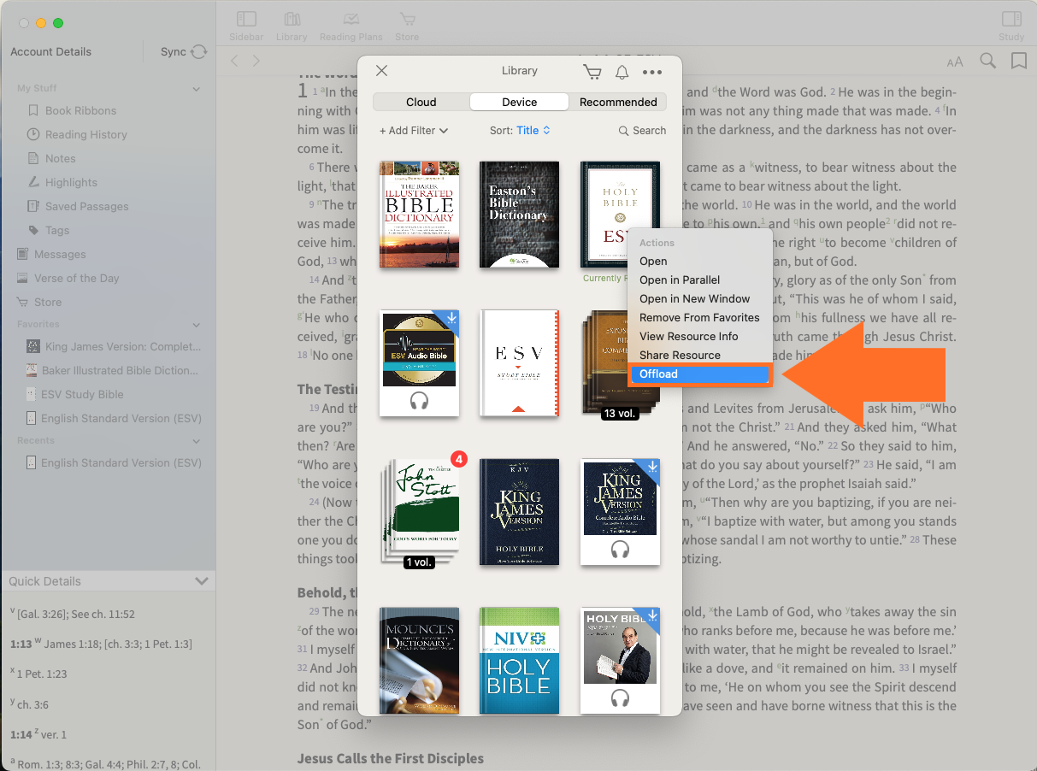Collapse the Favorites section

coord(197,325)
